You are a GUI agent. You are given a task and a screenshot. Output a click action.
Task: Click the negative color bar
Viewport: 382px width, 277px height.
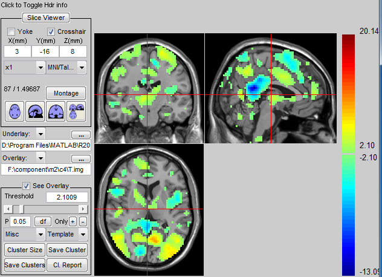click(348, 215)
